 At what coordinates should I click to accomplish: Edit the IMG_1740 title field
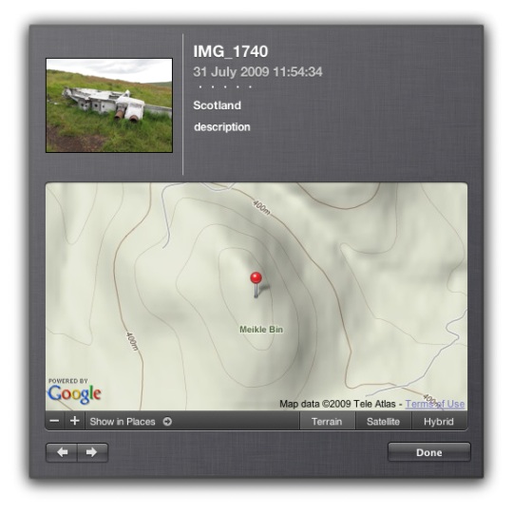coord(230,51)
